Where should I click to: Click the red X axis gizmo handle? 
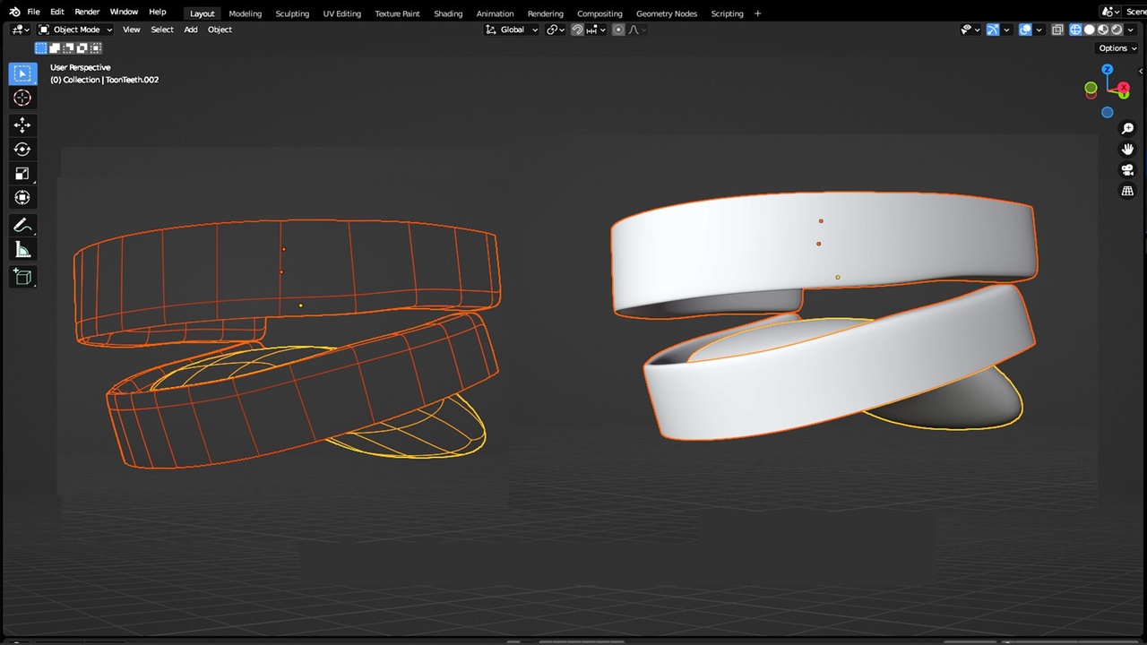[1124, 88]
